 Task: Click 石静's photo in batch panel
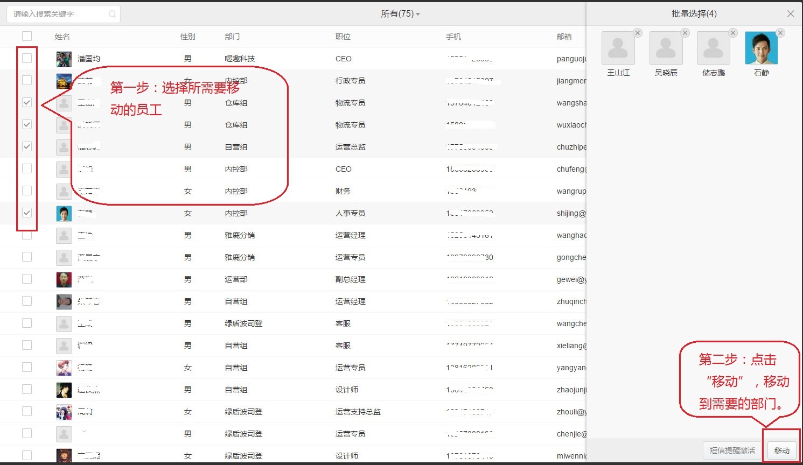[761, 48]
